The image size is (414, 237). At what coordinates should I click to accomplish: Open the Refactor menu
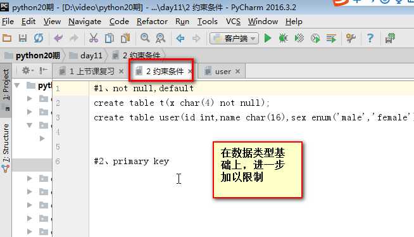point(152,22)
